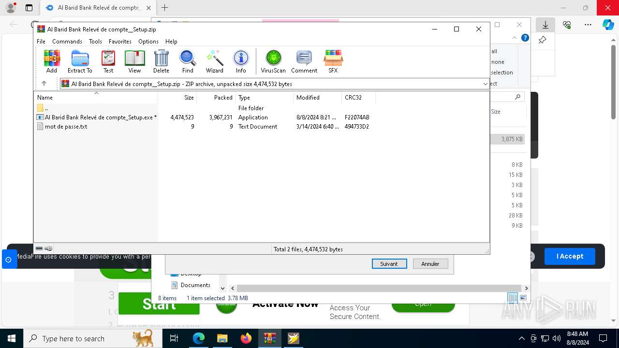Launch Microsoft Edge from the taskbar
619x348 pixels.
point(198,338)
